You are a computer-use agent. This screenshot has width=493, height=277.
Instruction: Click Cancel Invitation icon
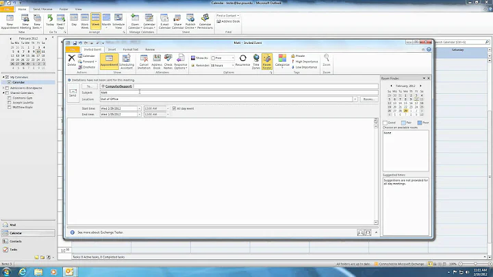click(x=144, y=61)
